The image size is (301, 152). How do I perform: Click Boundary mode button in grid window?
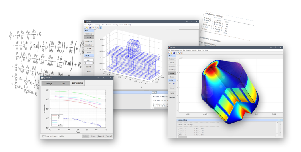pos(89,45)
